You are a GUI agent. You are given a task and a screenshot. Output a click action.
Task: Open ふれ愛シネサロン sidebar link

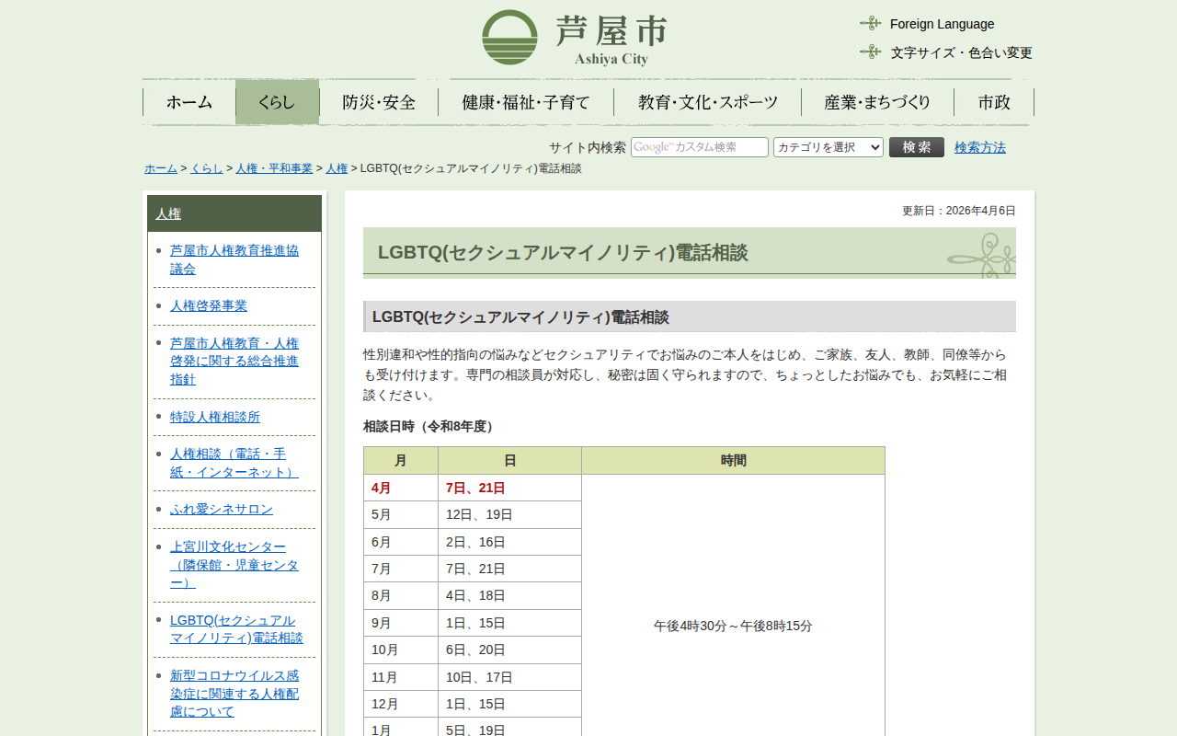pyautogui.click(x=222, y=509)
